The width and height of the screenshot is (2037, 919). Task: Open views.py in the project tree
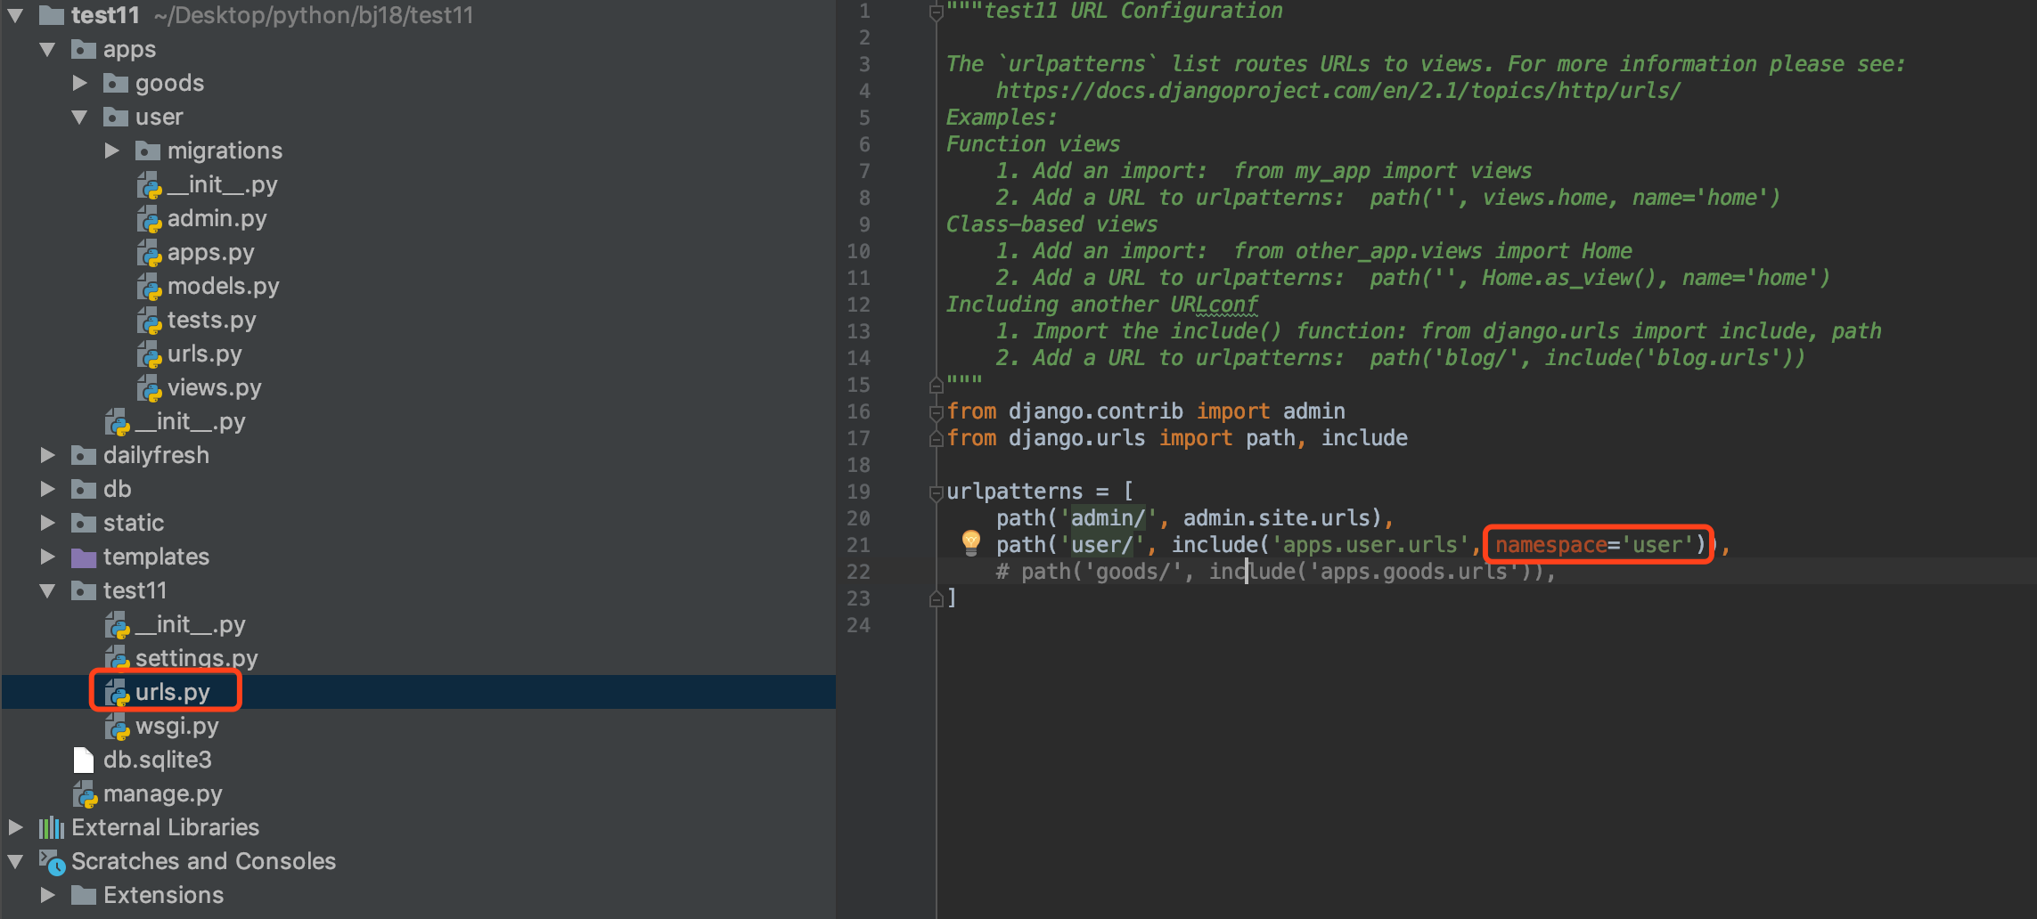coord(214,387)
